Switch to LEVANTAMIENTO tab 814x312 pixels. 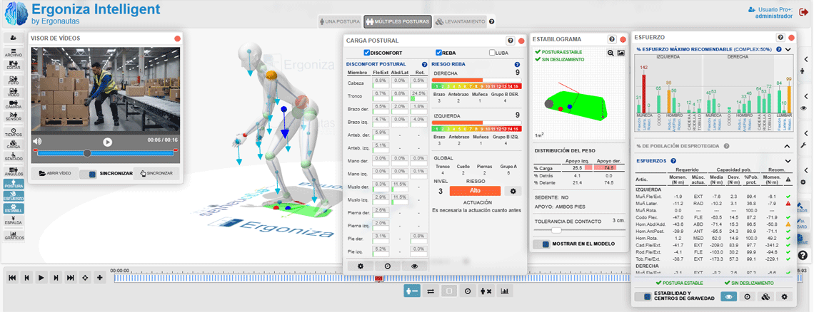(460, 22)
